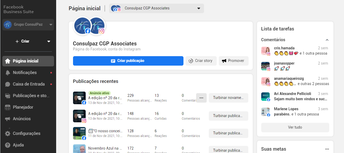The width and height of the screenshot is (344, 153).
Task: Open anamariaqueirozg comment
Action: pos(295,81)
